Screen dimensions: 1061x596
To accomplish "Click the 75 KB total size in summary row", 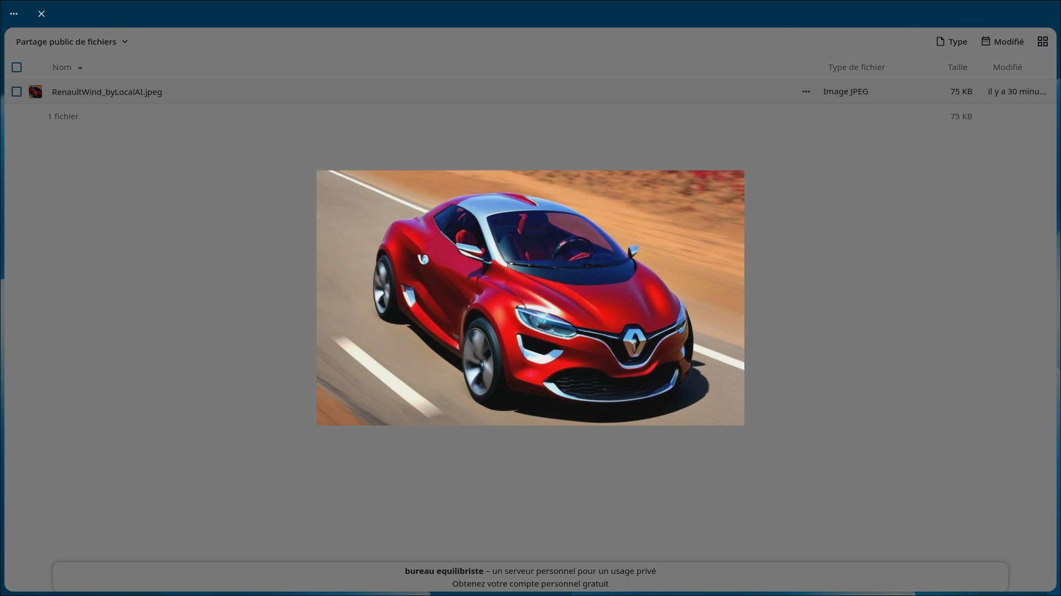I will click(x=962, y=116).
